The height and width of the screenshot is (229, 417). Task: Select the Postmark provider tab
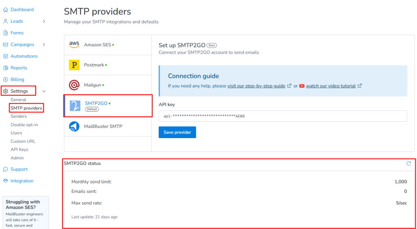108,65
